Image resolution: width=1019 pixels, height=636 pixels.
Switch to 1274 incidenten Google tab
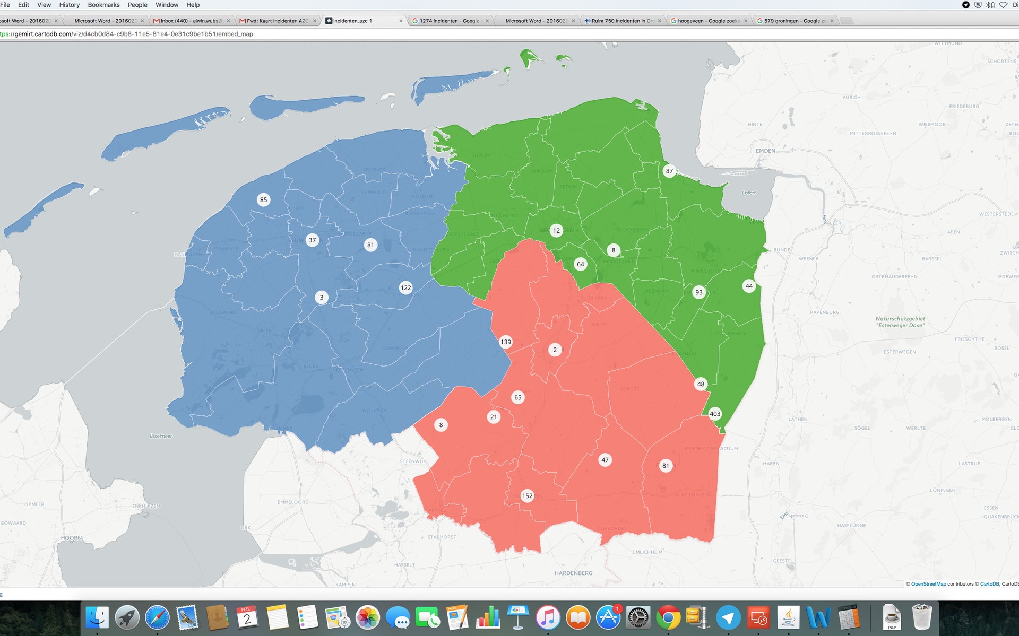coord(450,21)
